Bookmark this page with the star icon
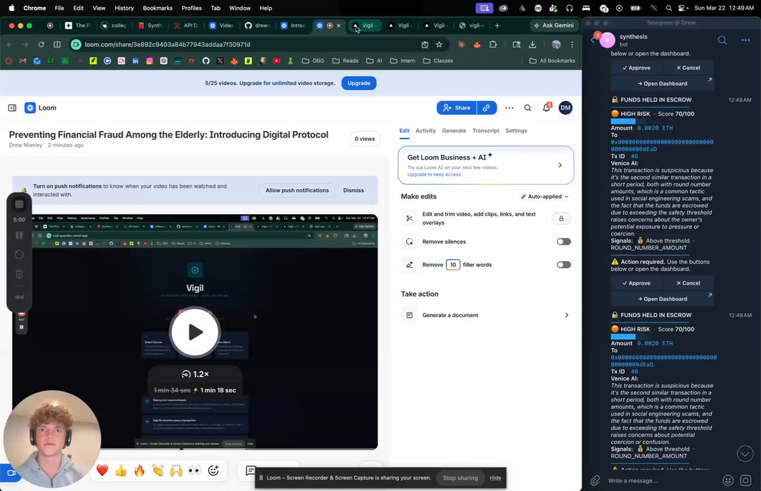 439,44
